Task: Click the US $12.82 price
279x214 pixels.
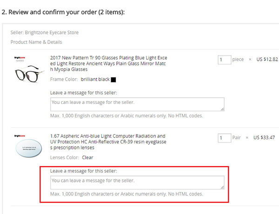Action: 267,59
